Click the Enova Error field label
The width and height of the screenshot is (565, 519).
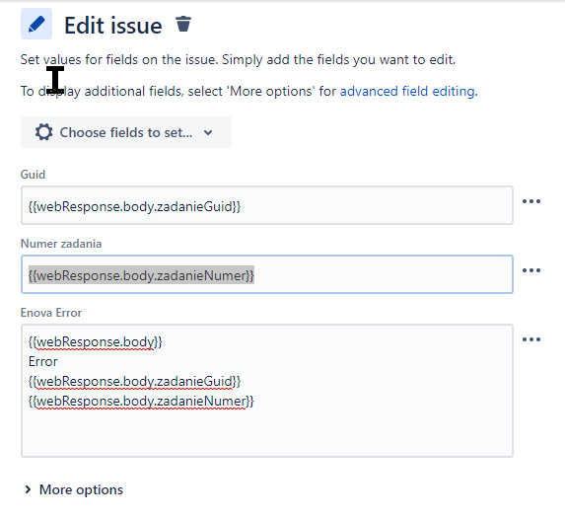[x=51, y=313]
